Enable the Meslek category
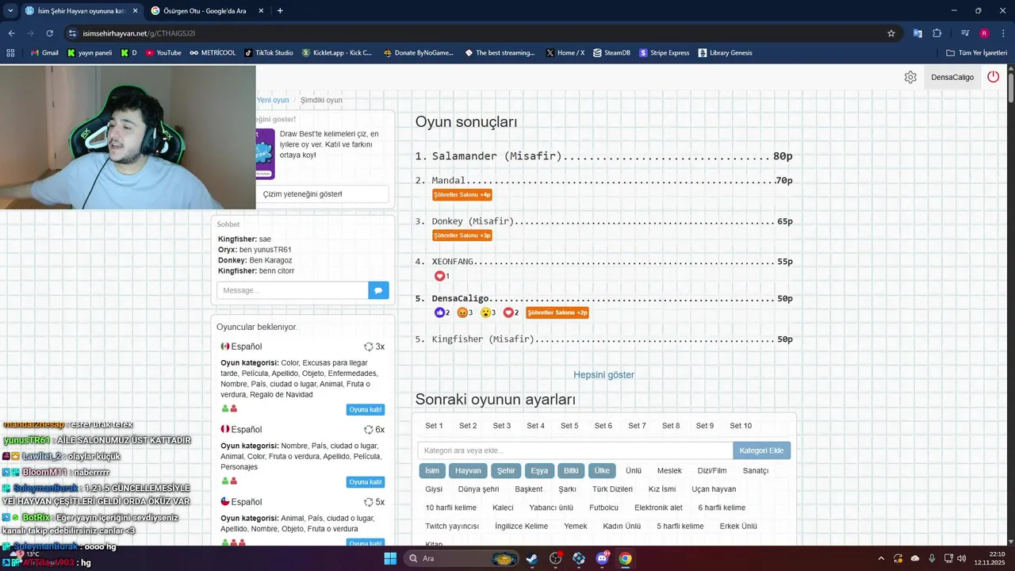1015x571 pixels. [669, 470]
